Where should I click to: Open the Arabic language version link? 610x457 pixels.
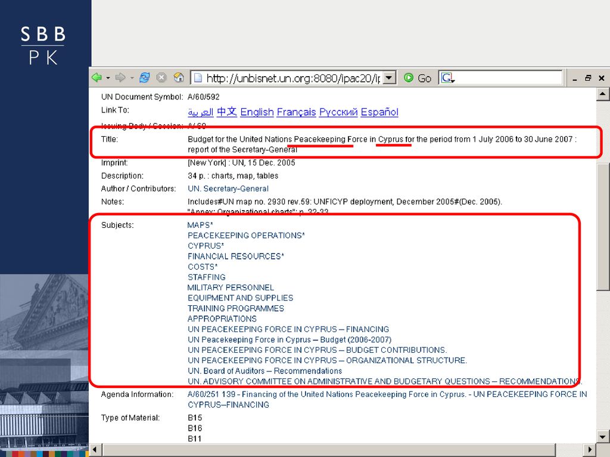pyautogui.click(x=201, y=112)
